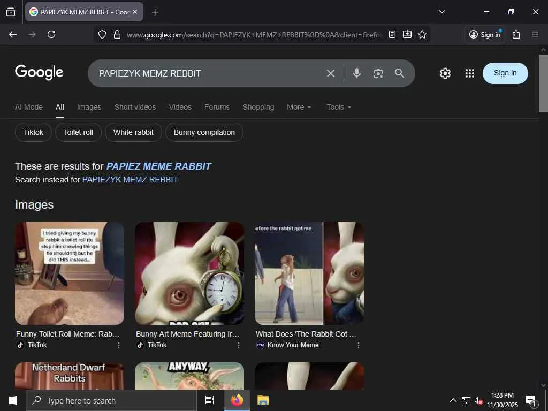Select the Tiktok filter chip
Image resolution: width=548 pixels, height=411 pixels.
[33, 132]
